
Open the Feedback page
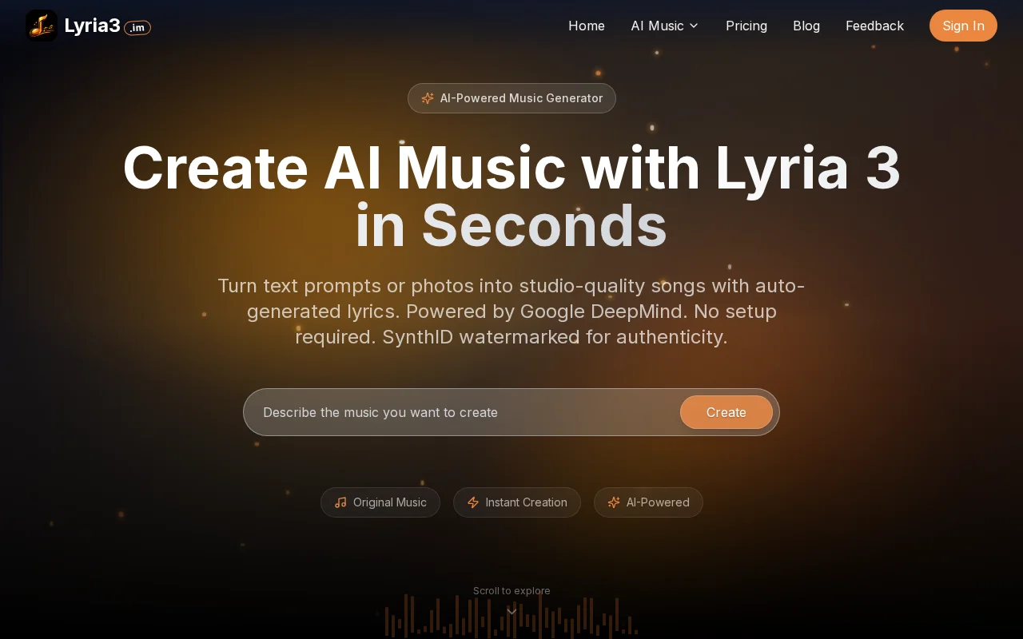tap(874, 26)
